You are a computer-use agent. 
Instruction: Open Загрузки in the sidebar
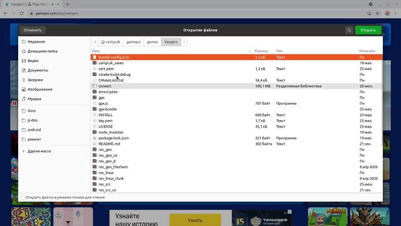click(35, 80)
